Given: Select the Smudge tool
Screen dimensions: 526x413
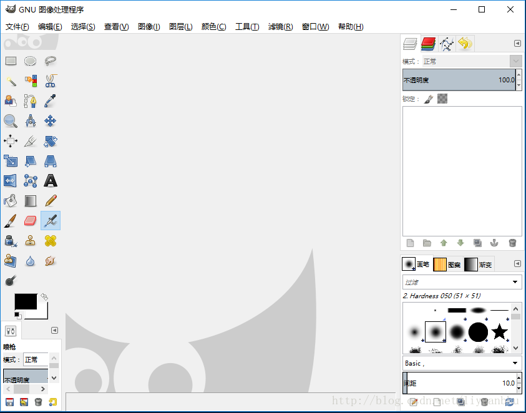Looking at the screenshot, I should click(51, 261).
